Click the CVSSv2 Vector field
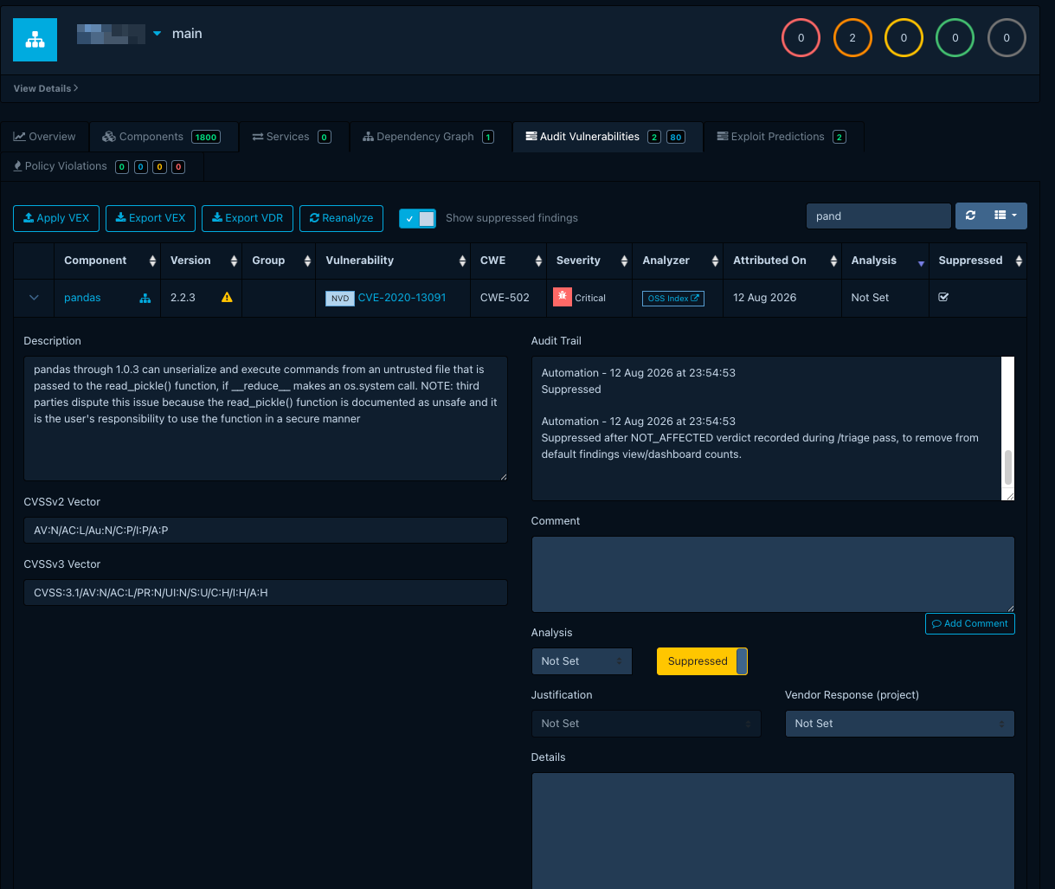The image size is (1055, 889). point(266,531)
